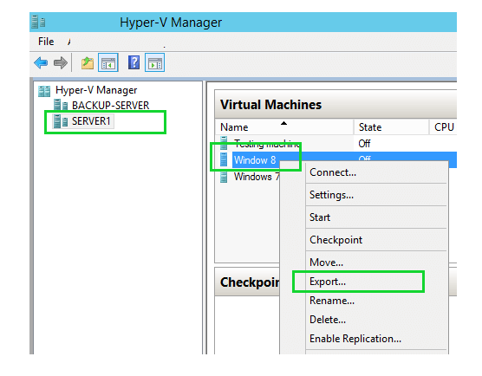Screen dimensions: 482x376
Task: Click the Virtual Machines panel header
Action: [335, 105]
